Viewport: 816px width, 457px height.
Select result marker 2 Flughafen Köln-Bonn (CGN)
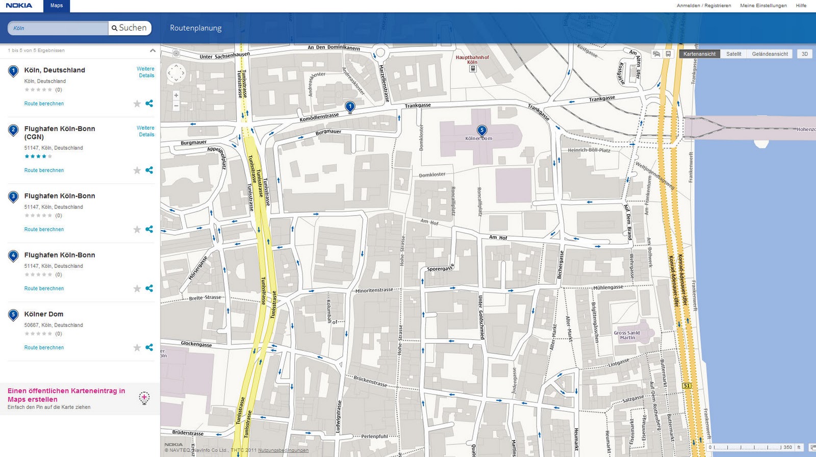click(x=14, y=131)
